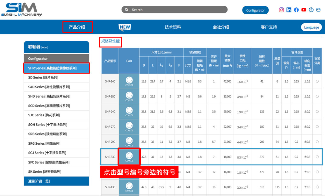The image size is (325, 196).
Task: Download CAD for SHR-18C
Action: pos(129,97)
